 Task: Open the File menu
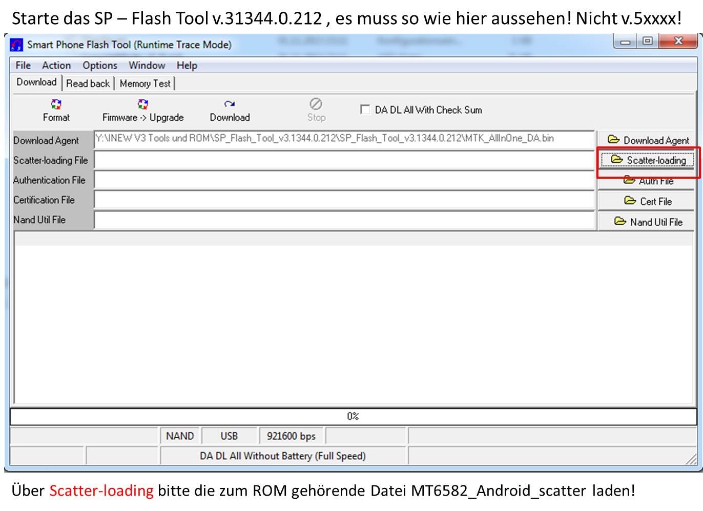coord(23,66)
